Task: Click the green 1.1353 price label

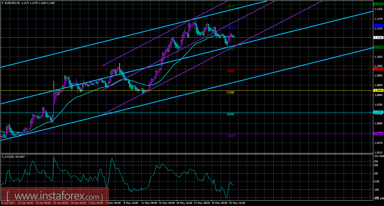Action: (x=378, y=4)
